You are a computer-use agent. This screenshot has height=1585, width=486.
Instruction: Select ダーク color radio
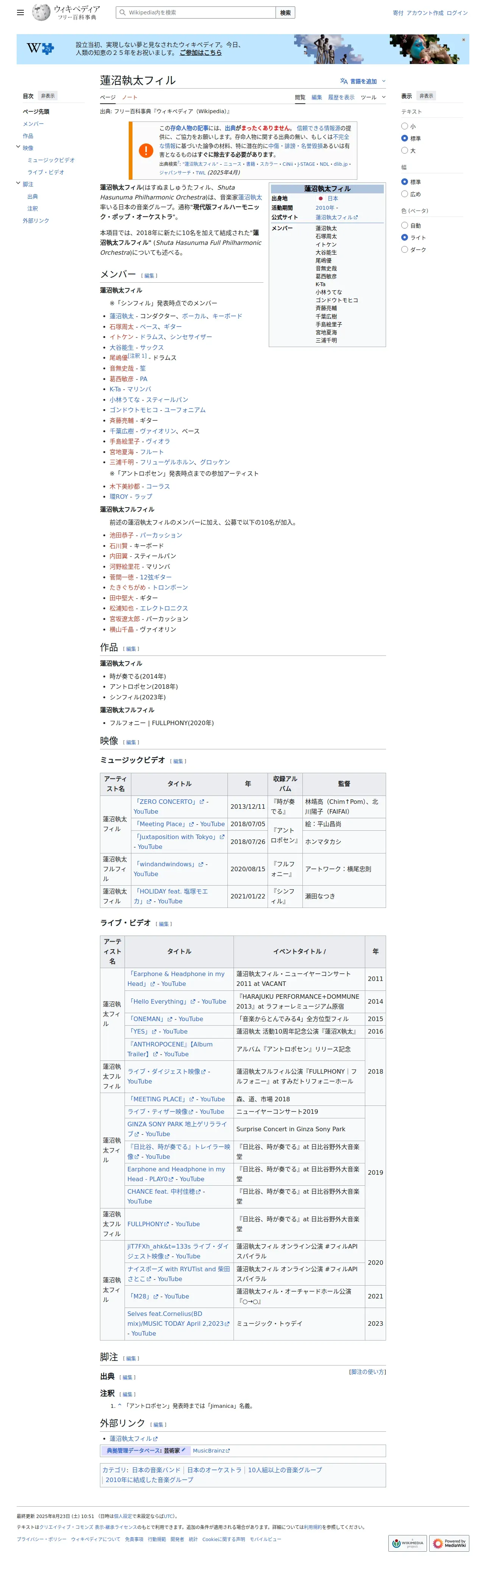click(x=404, y=249)
